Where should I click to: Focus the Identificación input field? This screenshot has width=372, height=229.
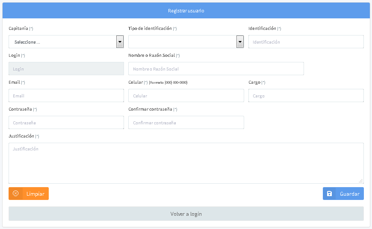click(306, 42)
